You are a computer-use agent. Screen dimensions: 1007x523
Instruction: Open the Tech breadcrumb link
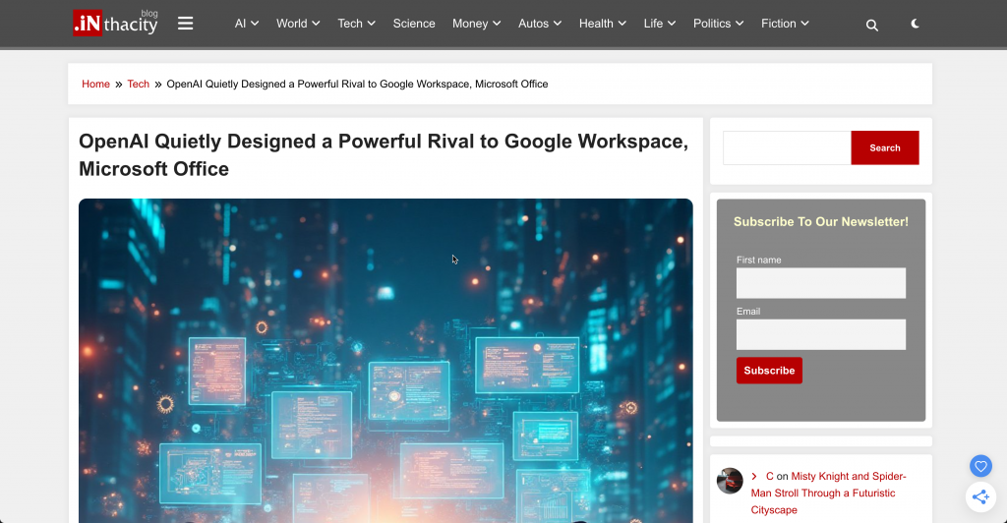(139, 84)
